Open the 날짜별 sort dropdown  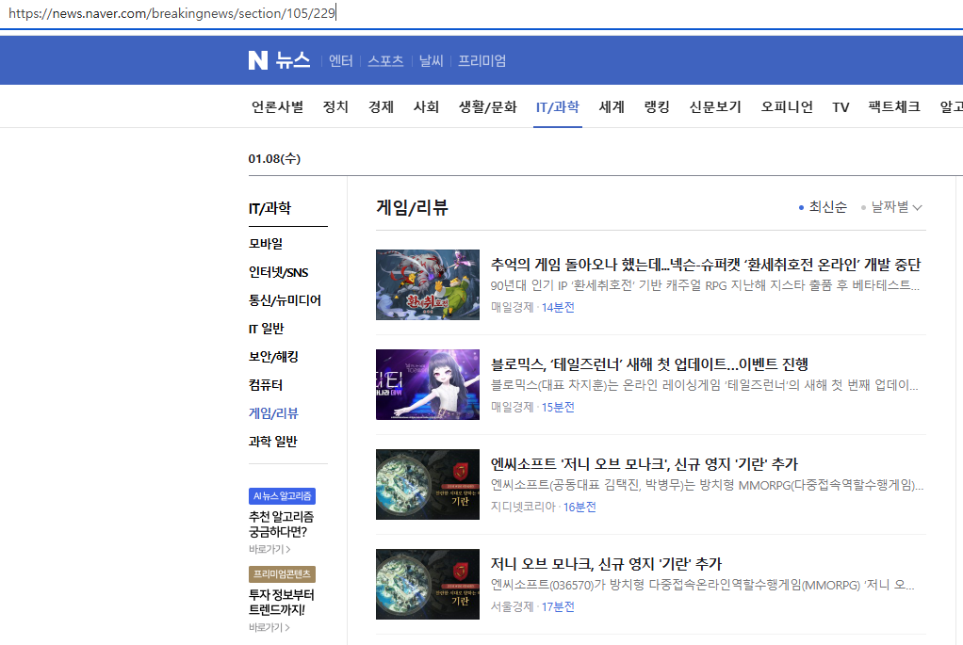pyautogui.click(x=891, y=207)
